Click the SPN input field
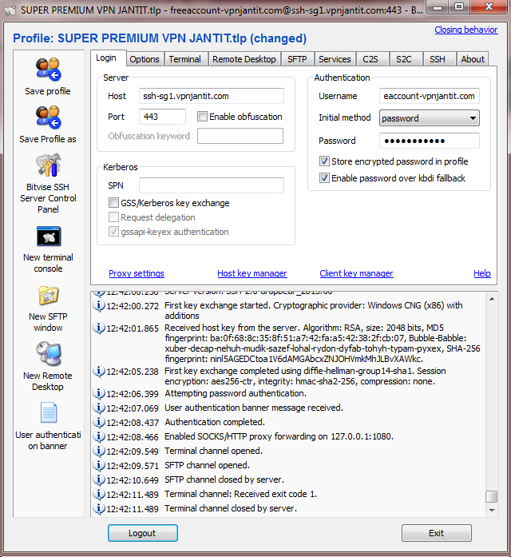Image resolution: width=511 pixels, height=557 pixels. click(212, 185)
